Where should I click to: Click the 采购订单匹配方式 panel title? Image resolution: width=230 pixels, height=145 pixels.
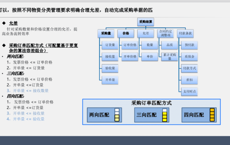pyautogui.click(x=151, y=103)
